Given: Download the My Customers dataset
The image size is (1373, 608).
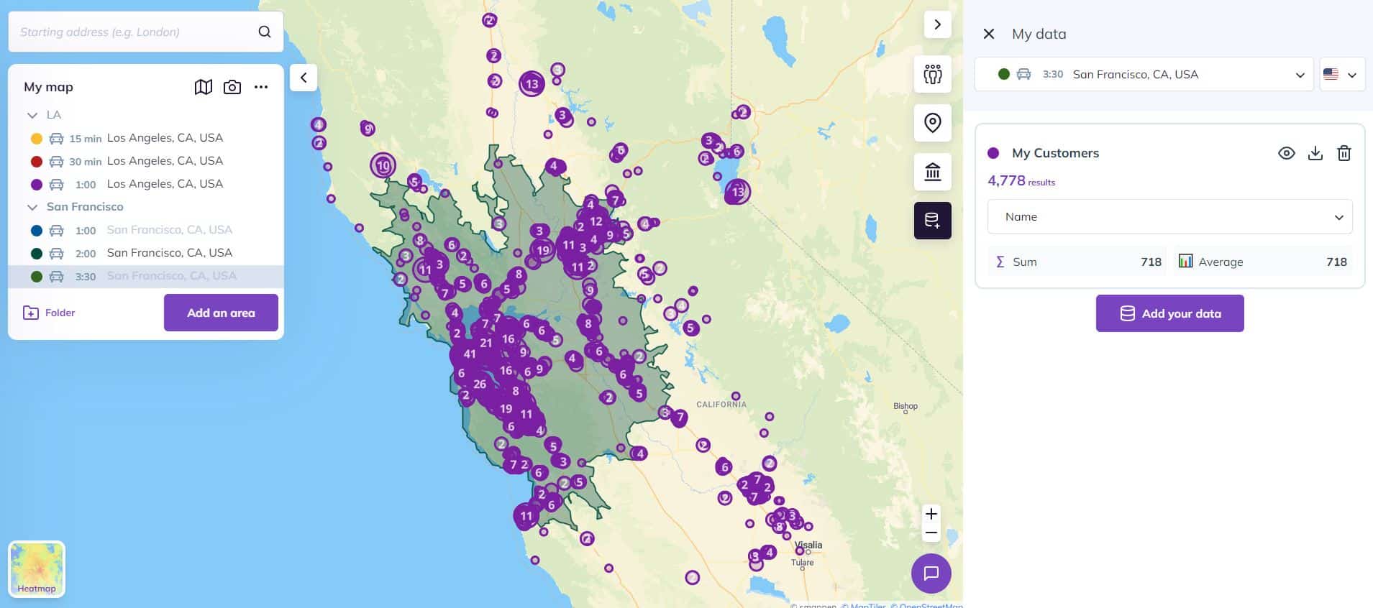Looking at the screenshot, I should point(1315,153).
